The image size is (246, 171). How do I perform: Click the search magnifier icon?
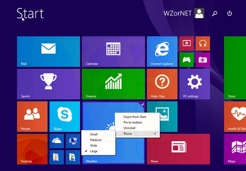(215, 13)
